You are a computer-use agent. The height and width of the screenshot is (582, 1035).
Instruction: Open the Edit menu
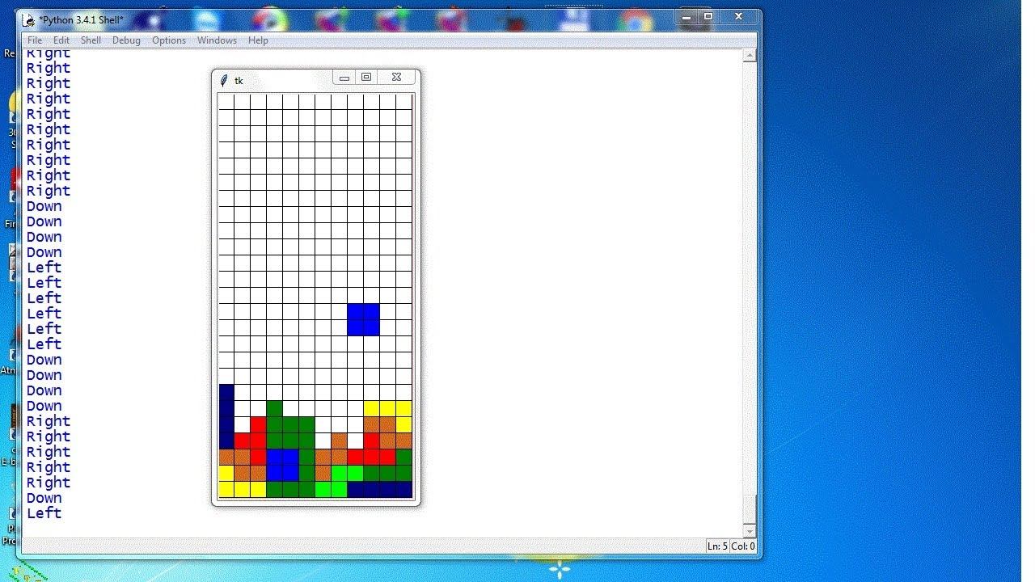[x=61, y=40]
